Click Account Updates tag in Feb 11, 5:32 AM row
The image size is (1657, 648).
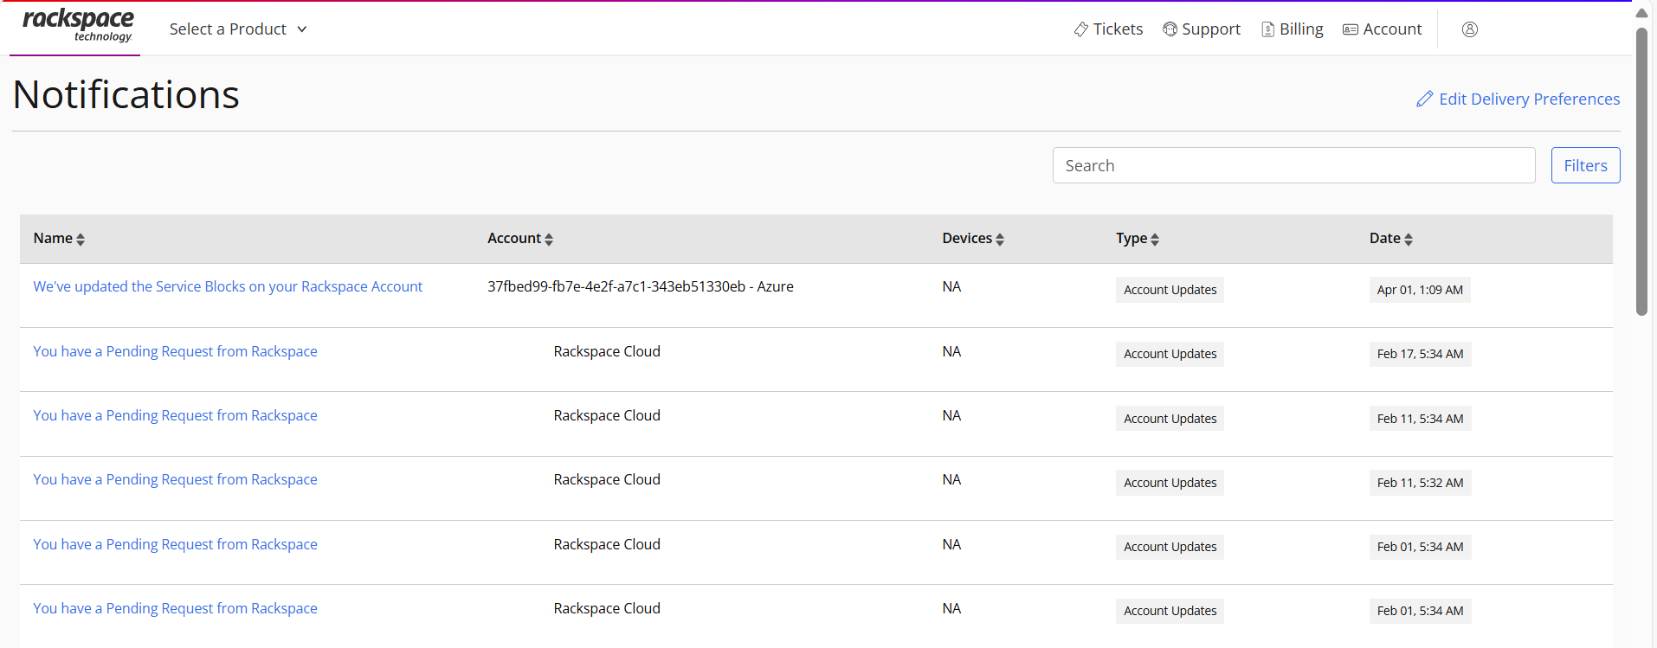tap(1170, 483)
